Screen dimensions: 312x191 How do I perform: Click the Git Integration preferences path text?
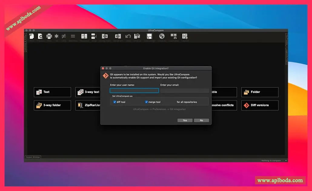(159, 109)
